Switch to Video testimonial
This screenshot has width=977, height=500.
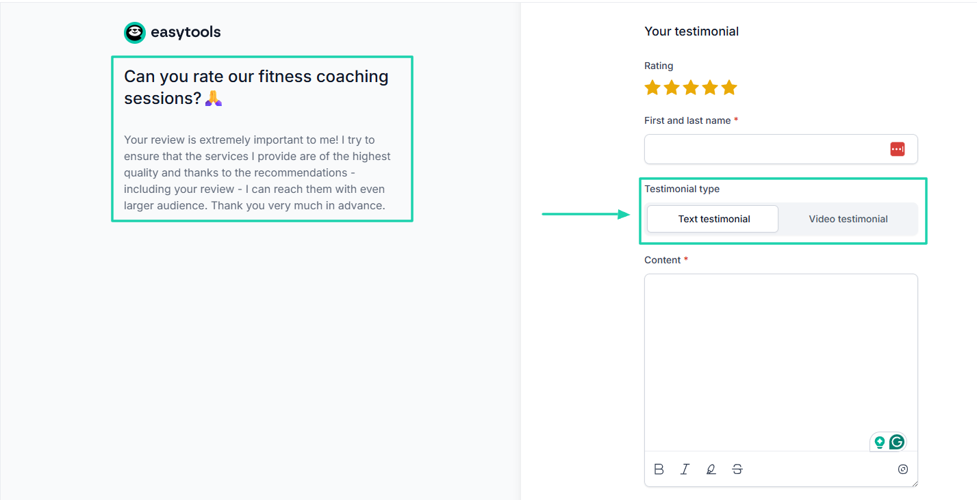tap(848, 219)
